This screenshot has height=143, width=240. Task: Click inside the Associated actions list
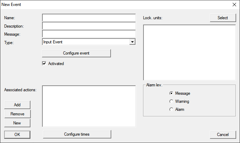pyautogui.click(x=89, y=106)
